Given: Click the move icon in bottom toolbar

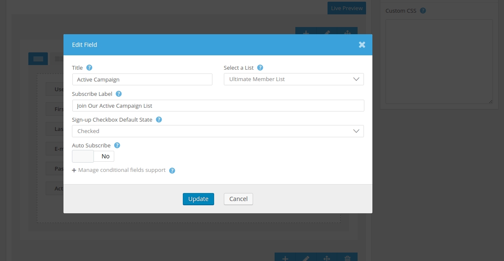Looking at the screenshot, I should point(327,258).
